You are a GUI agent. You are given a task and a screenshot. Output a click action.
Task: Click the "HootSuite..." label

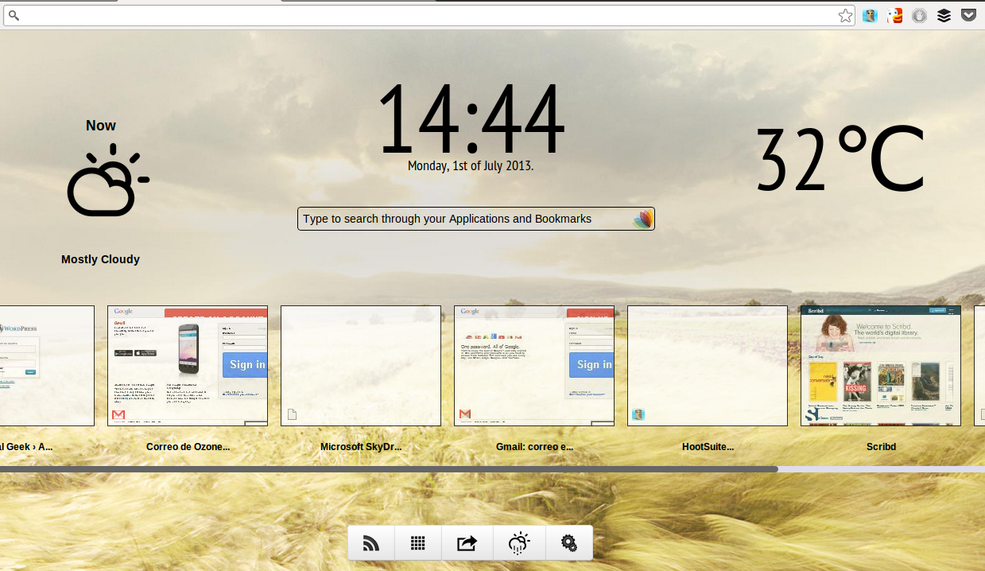(x=708, y=447)
